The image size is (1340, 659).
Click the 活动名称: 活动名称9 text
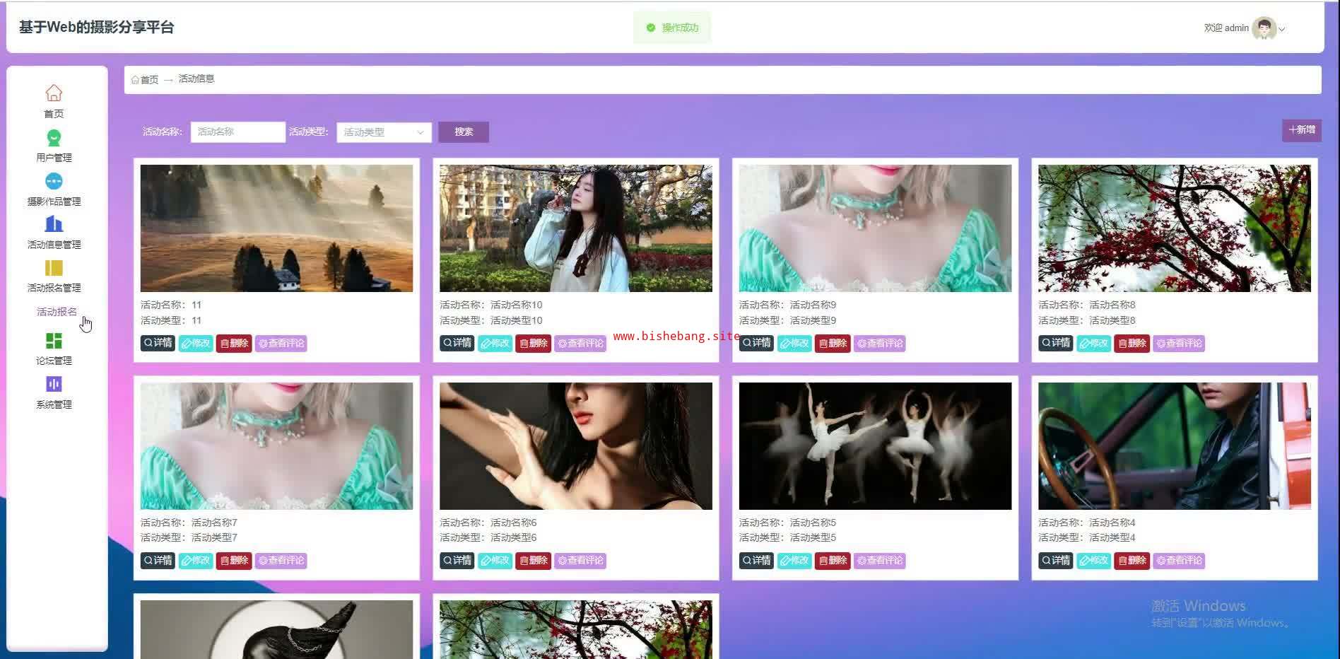pos(787,305)
